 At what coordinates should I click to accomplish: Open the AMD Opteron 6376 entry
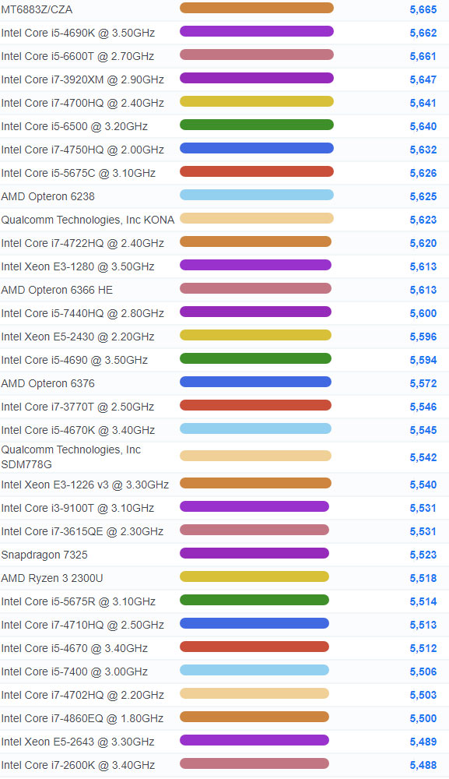tap(47, 383)
